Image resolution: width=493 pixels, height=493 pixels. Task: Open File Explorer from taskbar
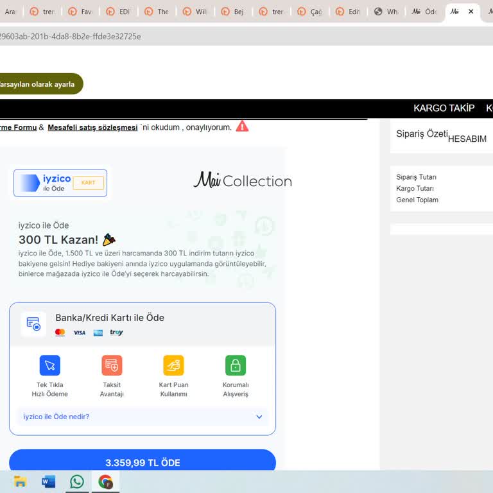pyautogui.click(x=20, y=481)
